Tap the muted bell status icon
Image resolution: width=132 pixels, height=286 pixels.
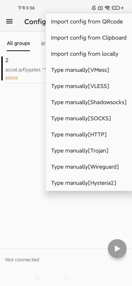coord(94,8)
